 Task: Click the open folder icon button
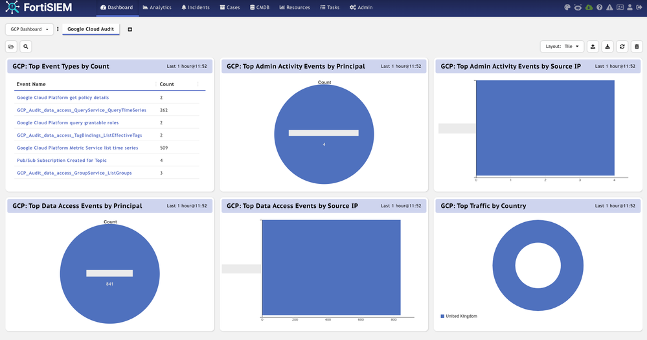coord(11,47)
